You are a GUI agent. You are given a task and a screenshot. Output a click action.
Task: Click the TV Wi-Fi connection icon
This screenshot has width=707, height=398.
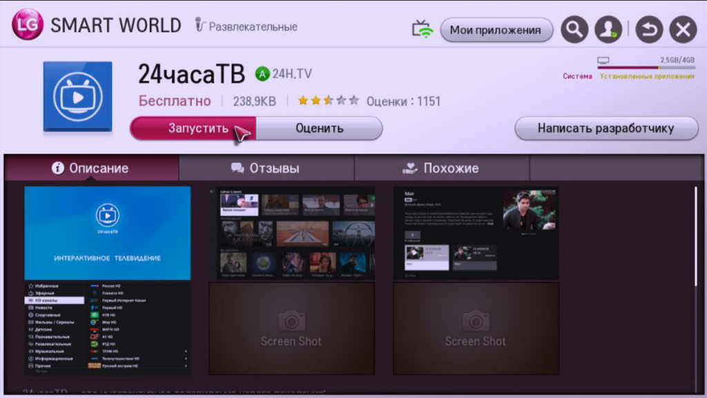coord(422,30)
